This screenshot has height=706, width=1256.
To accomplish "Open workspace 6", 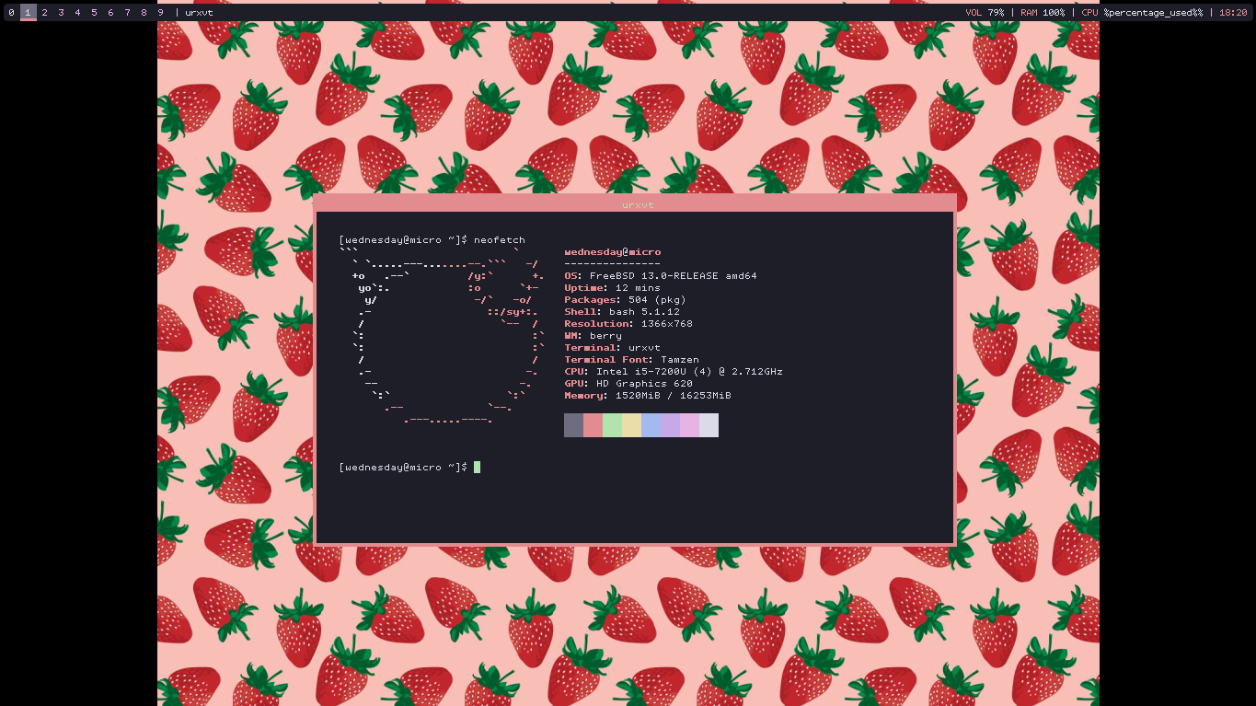I will point(110,13).
